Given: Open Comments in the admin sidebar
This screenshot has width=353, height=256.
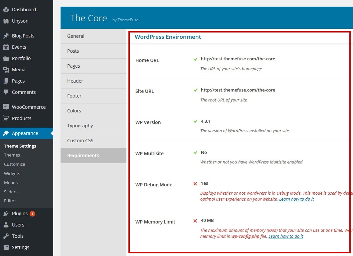Looking at the screenshot, I should pos(27,92).
